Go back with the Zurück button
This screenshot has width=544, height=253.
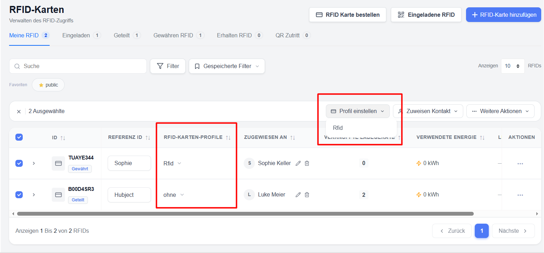point(452,231)
